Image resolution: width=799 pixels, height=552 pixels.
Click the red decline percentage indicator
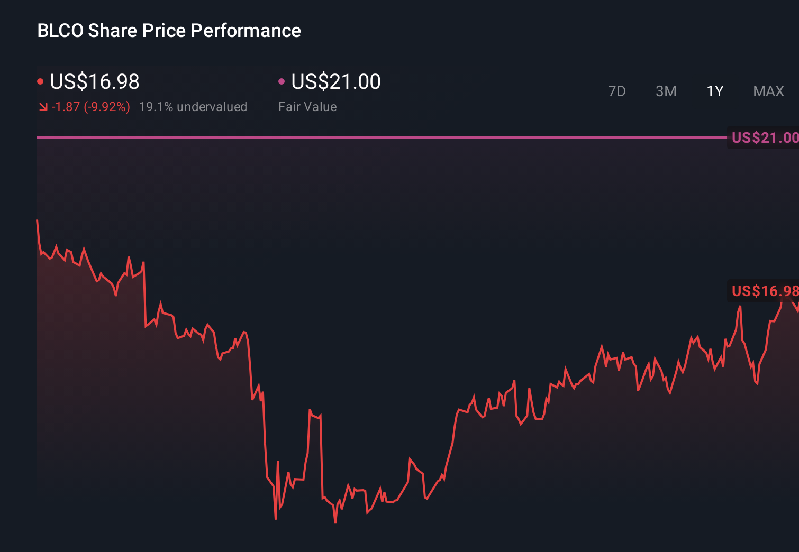click(x=106, y=106)
